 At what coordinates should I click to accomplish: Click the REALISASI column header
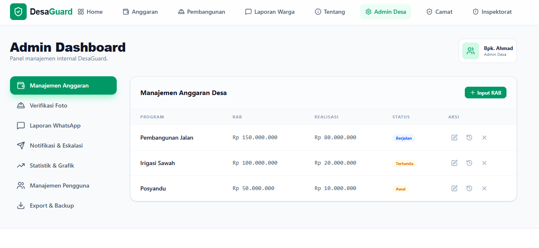click(x=326, y=117)
